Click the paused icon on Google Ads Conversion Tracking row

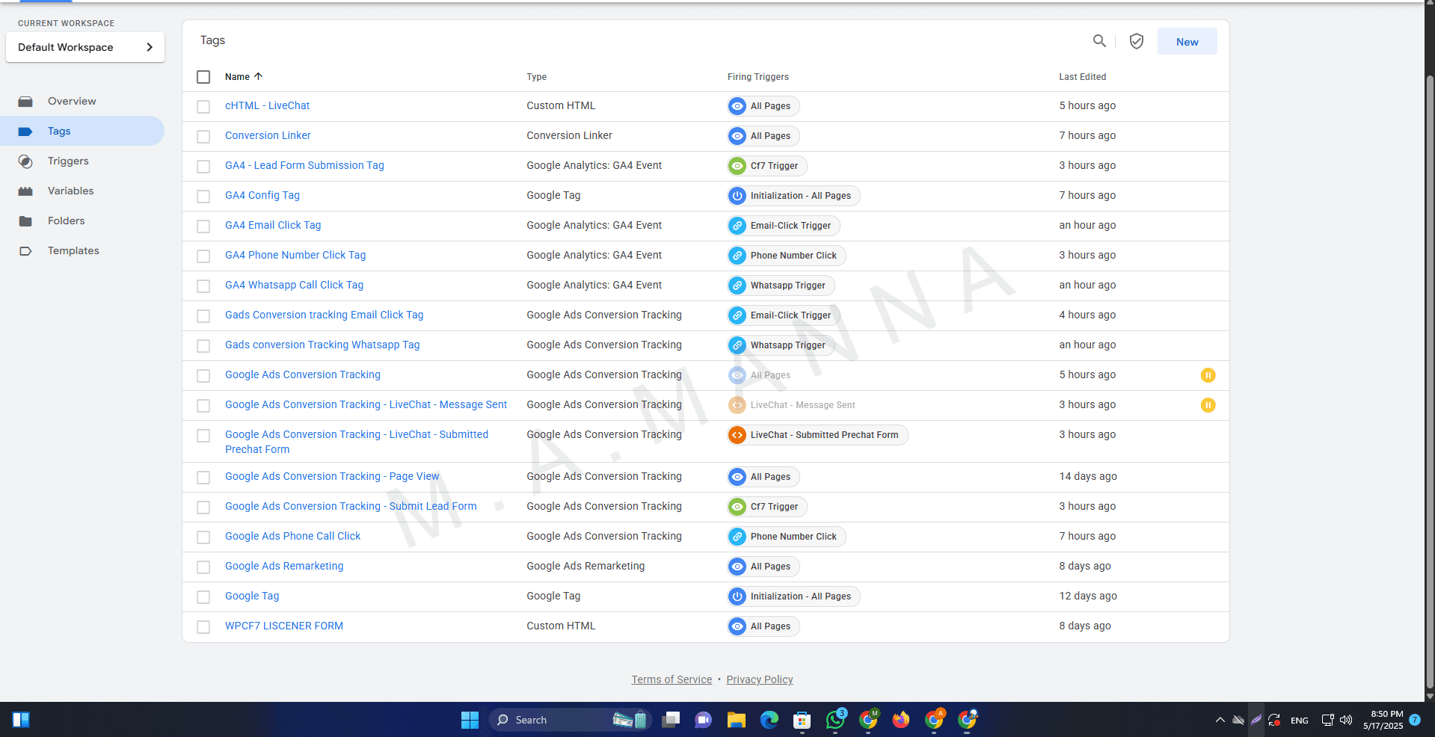(1208, 375)
